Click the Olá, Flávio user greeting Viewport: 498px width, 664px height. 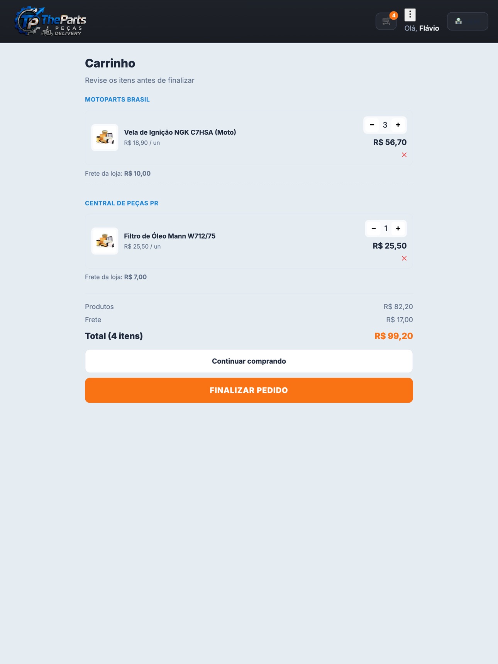click(x=422, y=28)
